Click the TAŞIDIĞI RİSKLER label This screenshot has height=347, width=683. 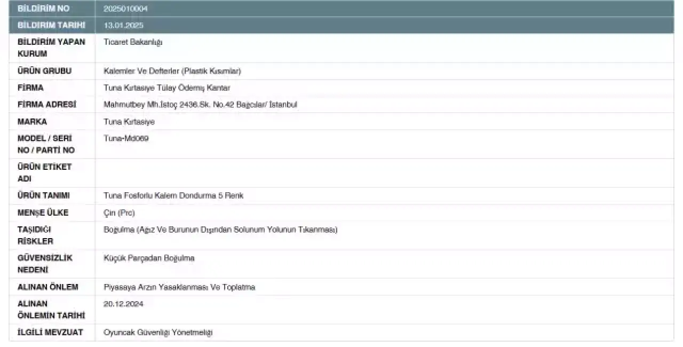tap(35, 235)
